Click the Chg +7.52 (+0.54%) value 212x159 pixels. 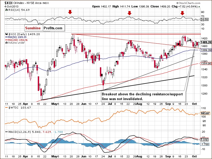coord(185,6)
